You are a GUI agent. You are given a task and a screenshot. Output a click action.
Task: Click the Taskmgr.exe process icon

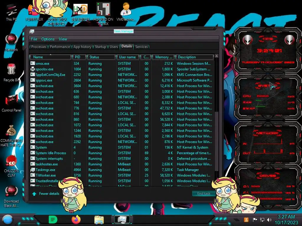coord(32,170)
